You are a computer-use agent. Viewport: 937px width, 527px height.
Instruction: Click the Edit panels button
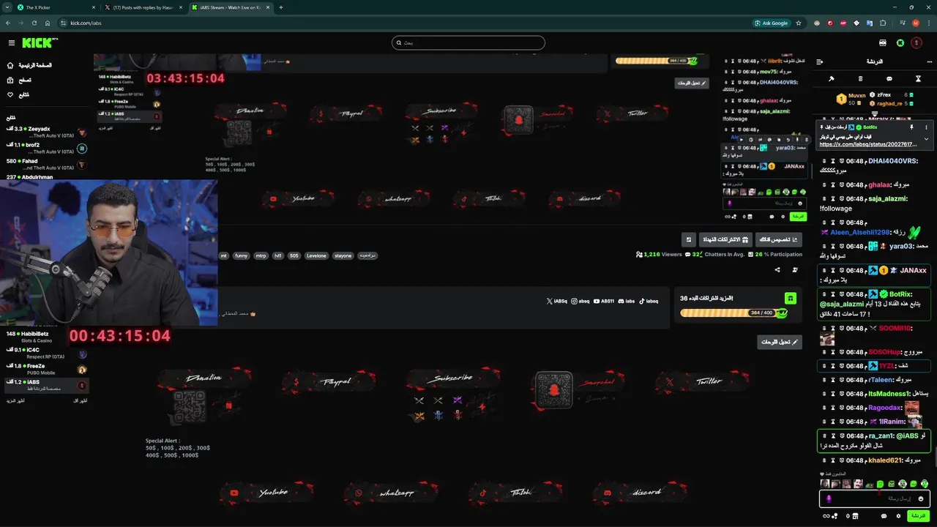(780, 342)
